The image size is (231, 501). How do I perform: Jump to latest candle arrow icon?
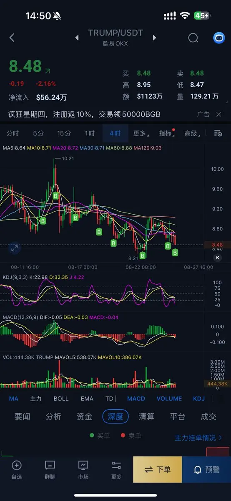point(217,258)
